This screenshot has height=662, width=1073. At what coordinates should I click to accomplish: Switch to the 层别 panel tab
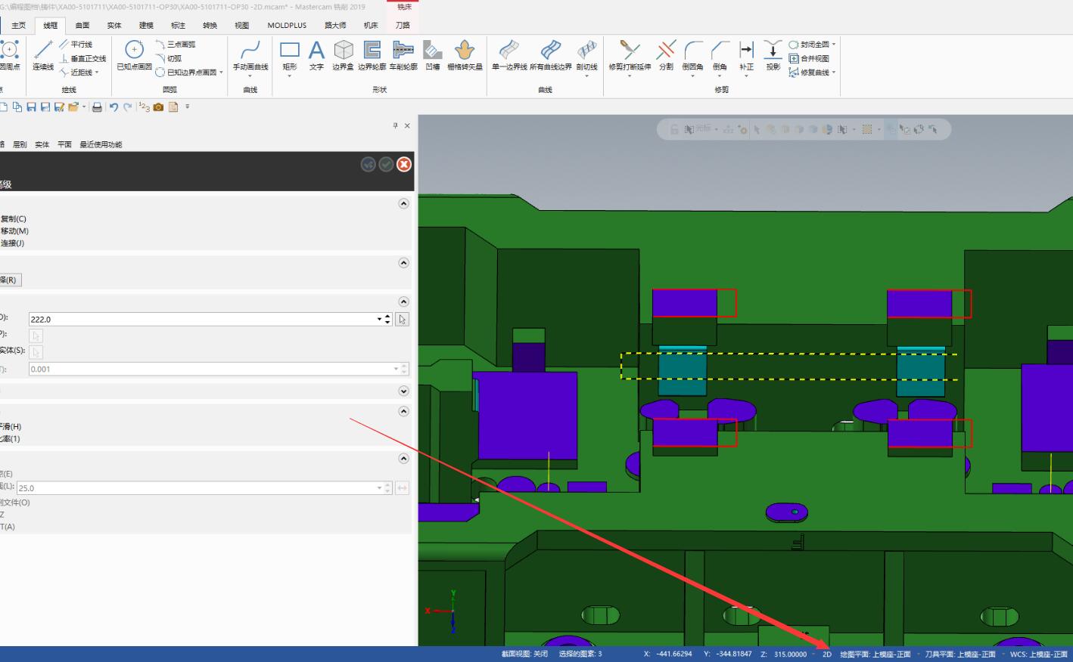(20, 144)
